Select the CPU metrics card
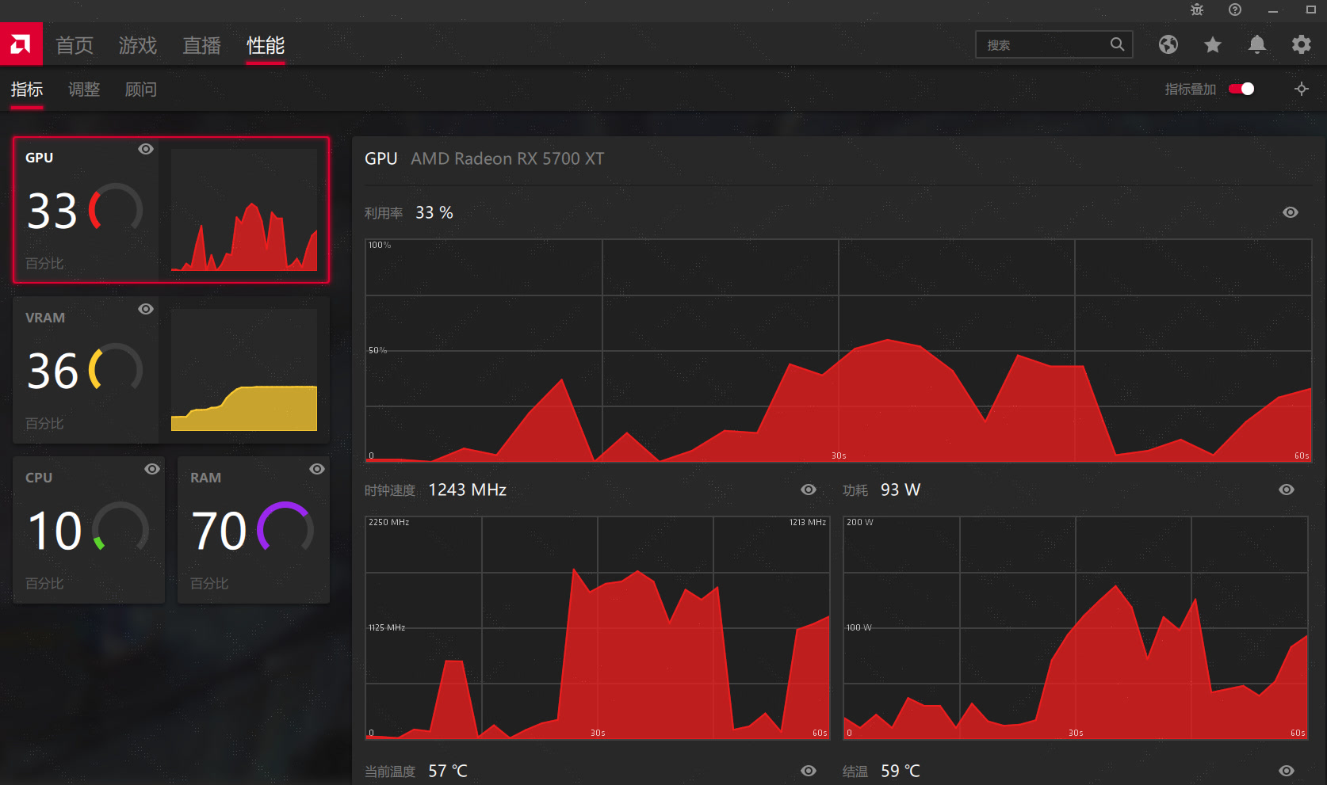Image resolution: width=1327 pixels, height=785 pixels. (89, 530)
